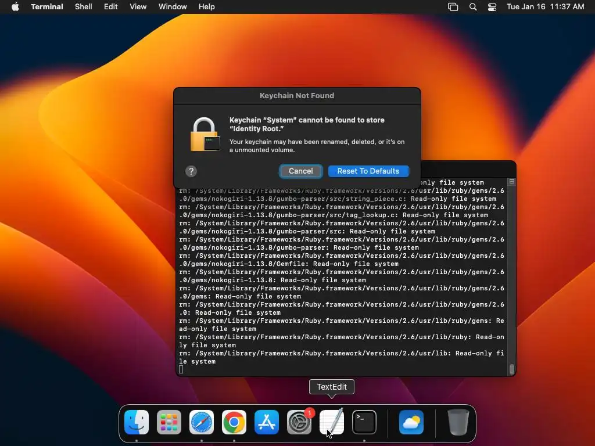Screen dimensions: 595x446
Task: Click the 'string_piece.c: Read-only file system' line
Action: (338, 199)
